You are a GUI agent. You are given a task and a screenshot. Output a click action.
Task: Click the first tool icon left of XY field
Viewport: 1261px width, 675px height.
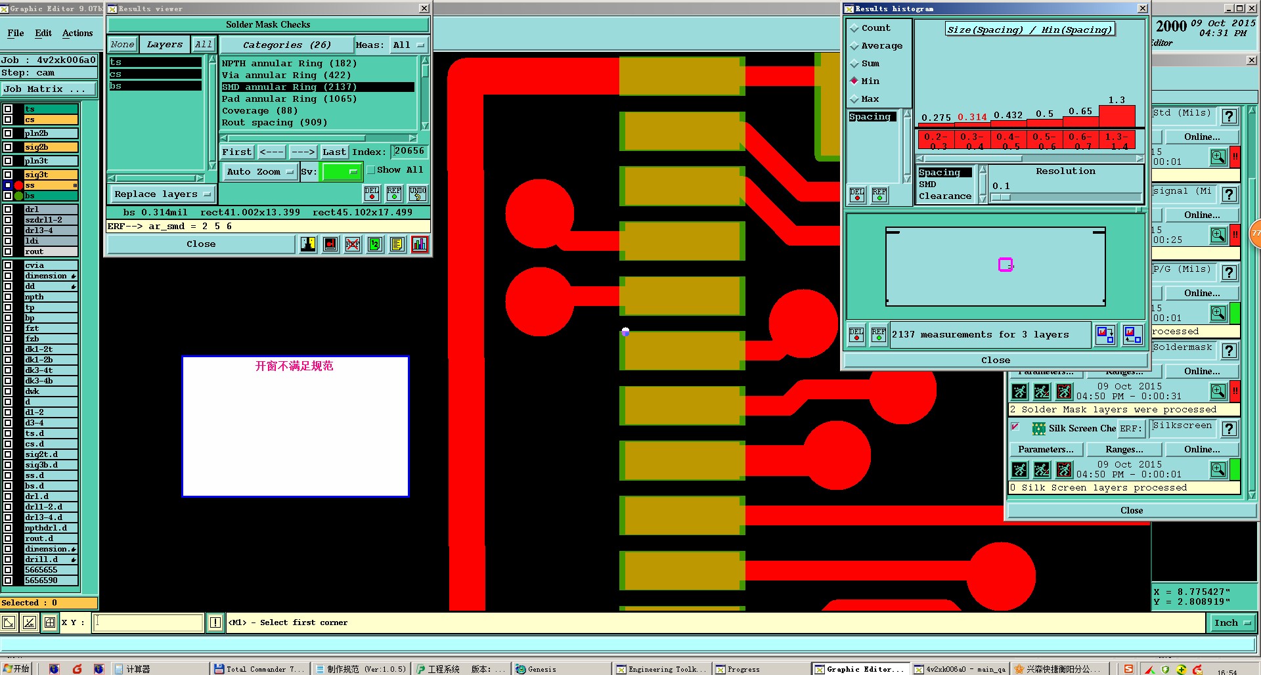[x=9, y=622]
